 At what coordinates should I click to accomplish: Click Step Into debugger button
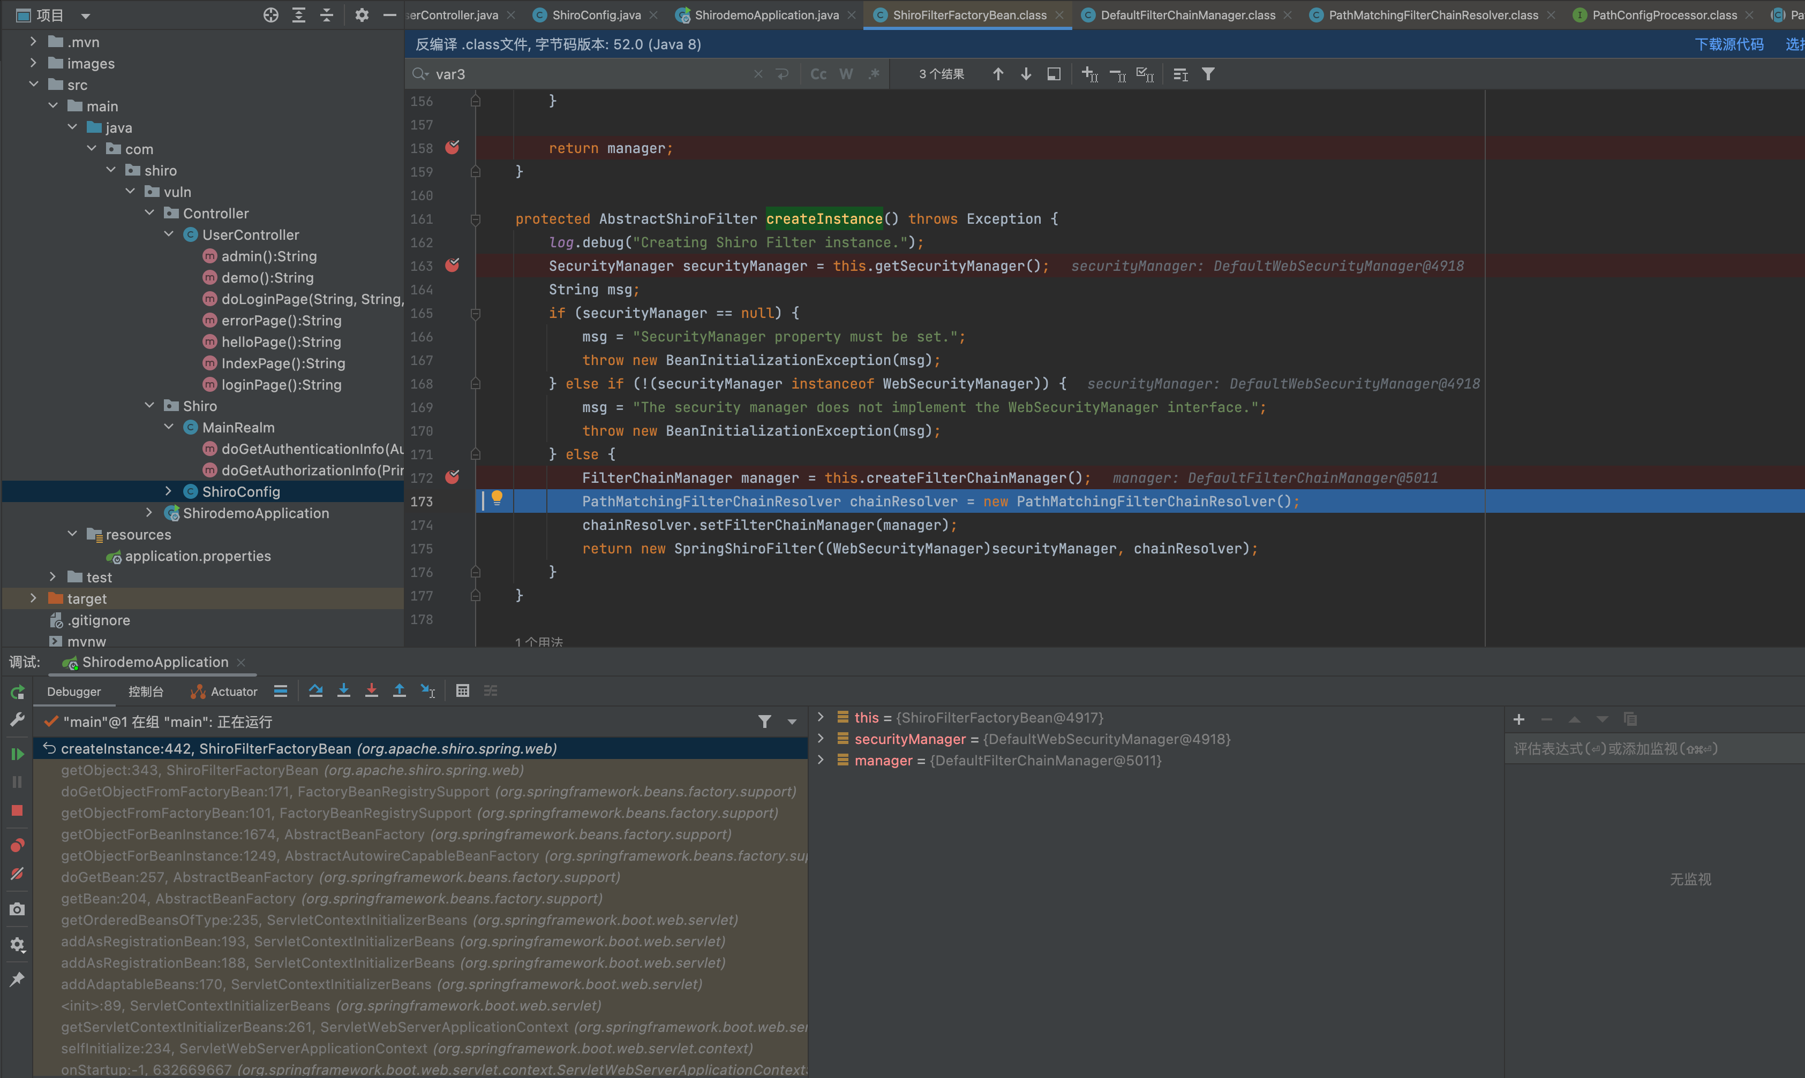tap(344, 691)
